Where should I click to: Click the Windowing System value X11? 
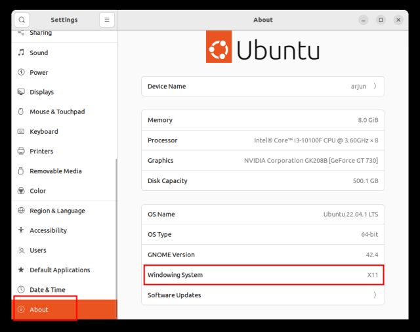click(x=373, y=275)
